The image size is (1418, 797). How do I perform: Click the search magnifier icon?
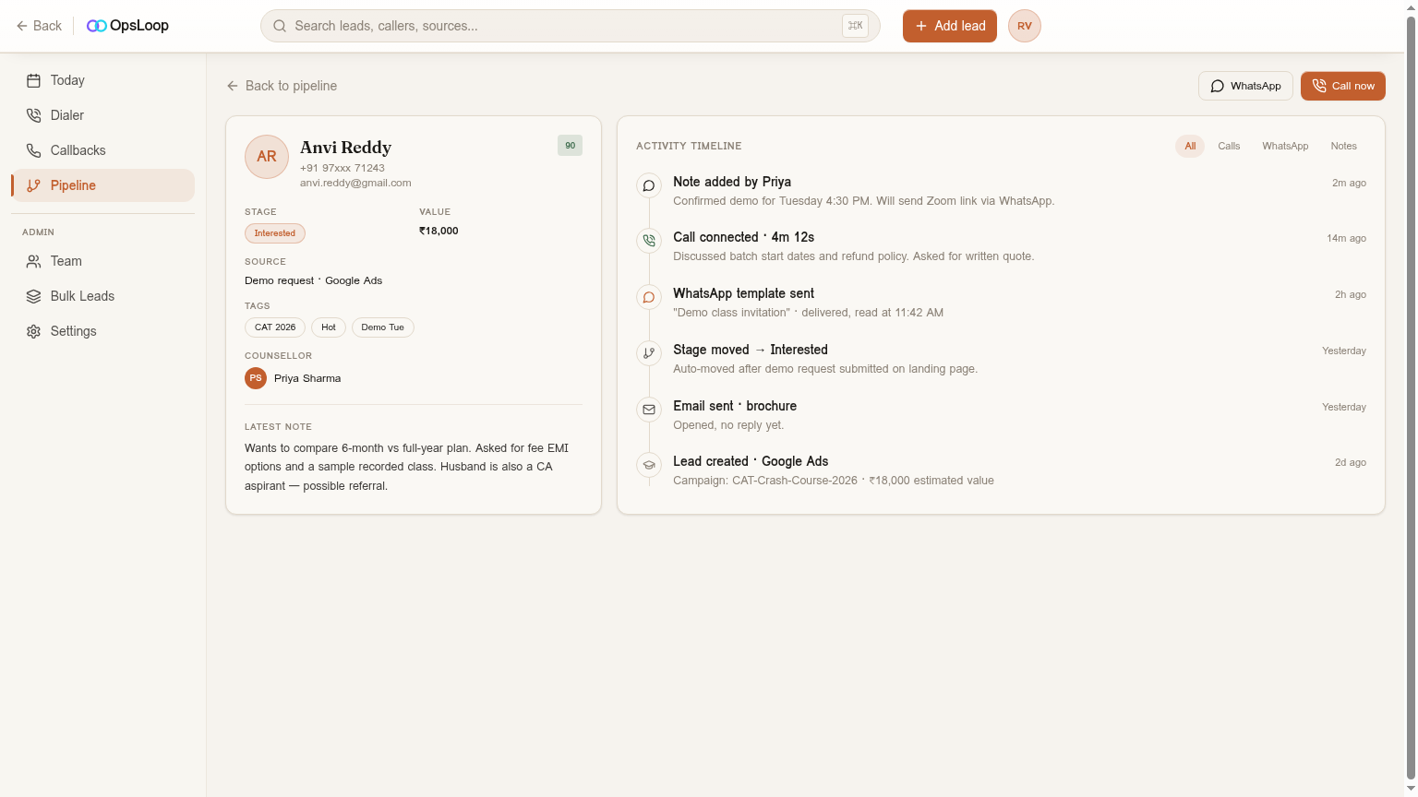coord(280,26)
